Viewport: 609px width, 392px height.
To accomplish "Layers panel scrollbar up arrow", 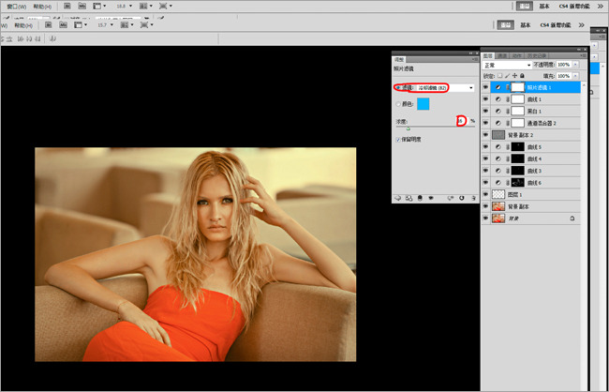I will [x=584, y=84].
